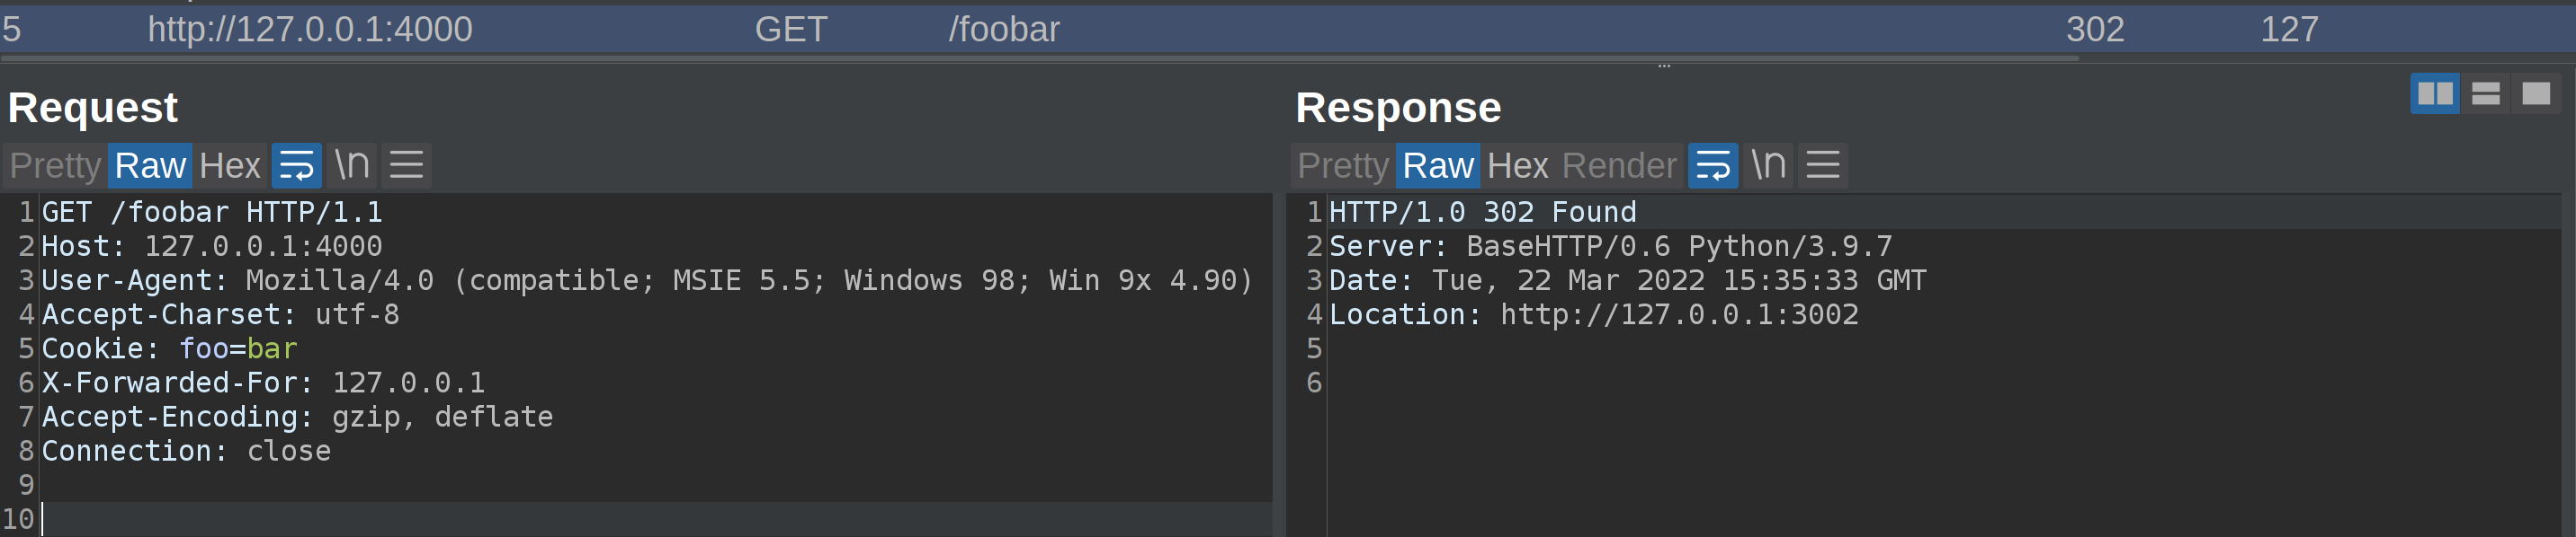Open the Render tab in the Response panel
This screenshot has width=2576, height=537.
coord(1620,164)
